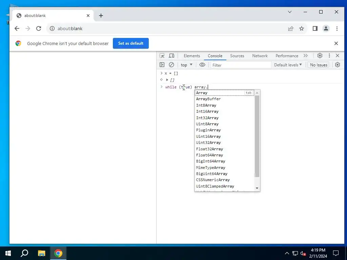
Task: Select MimeTypeArray suggestion
Action: pos(224,168)
